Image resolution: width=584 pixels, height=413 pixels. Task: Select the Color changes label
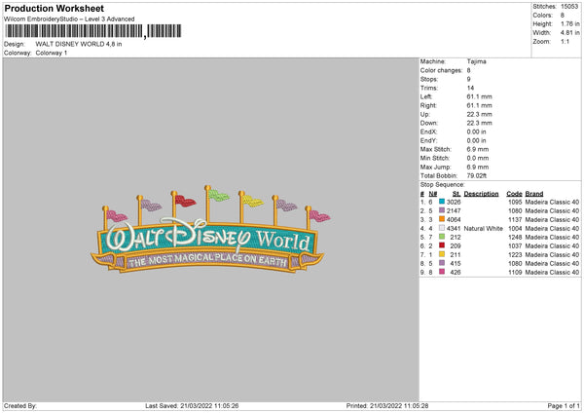click(441, 70)
